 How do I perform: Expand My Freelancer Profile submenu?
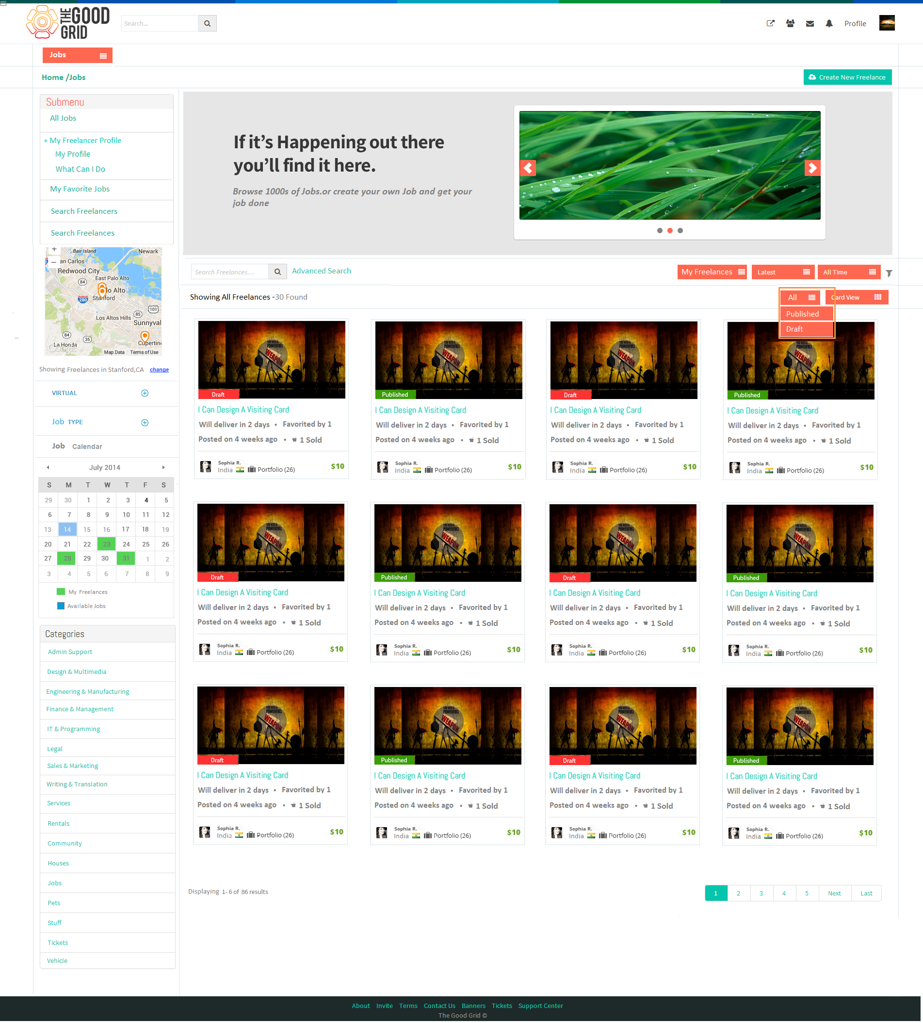click(82, 141)
